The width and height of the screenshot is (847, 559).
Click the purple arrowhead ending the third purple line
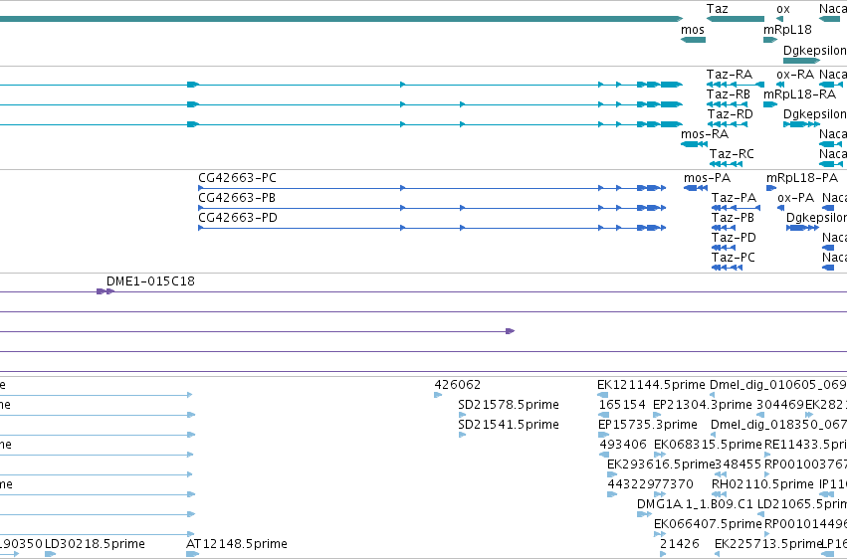pyautogui.click(x=510, y=331)
